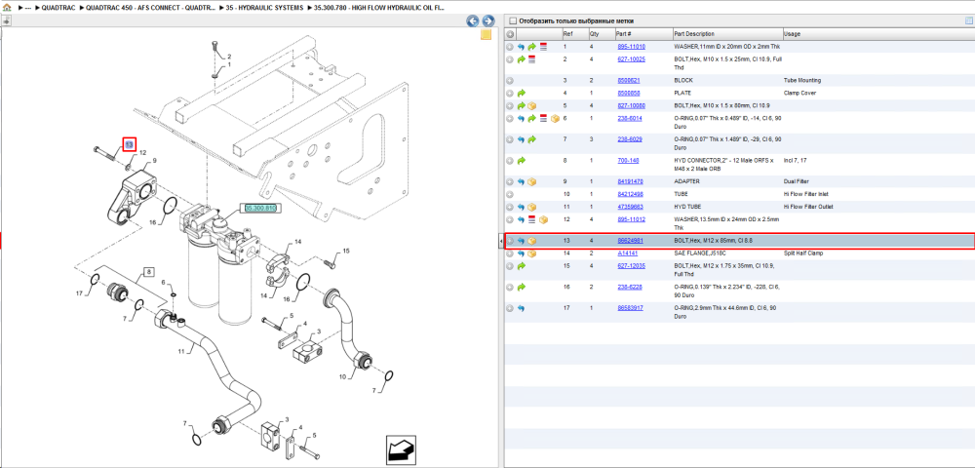Screen dimensions: 975x468
Task: Open package box icon for ref 14 SAE FLANGE
Action: 532,253
